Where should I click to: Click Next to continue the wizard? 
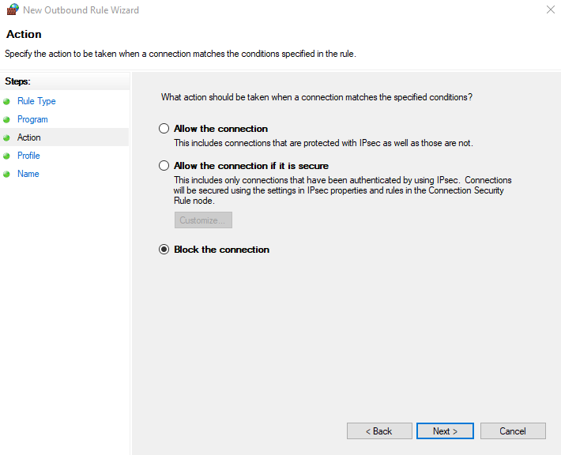point(445,431)
